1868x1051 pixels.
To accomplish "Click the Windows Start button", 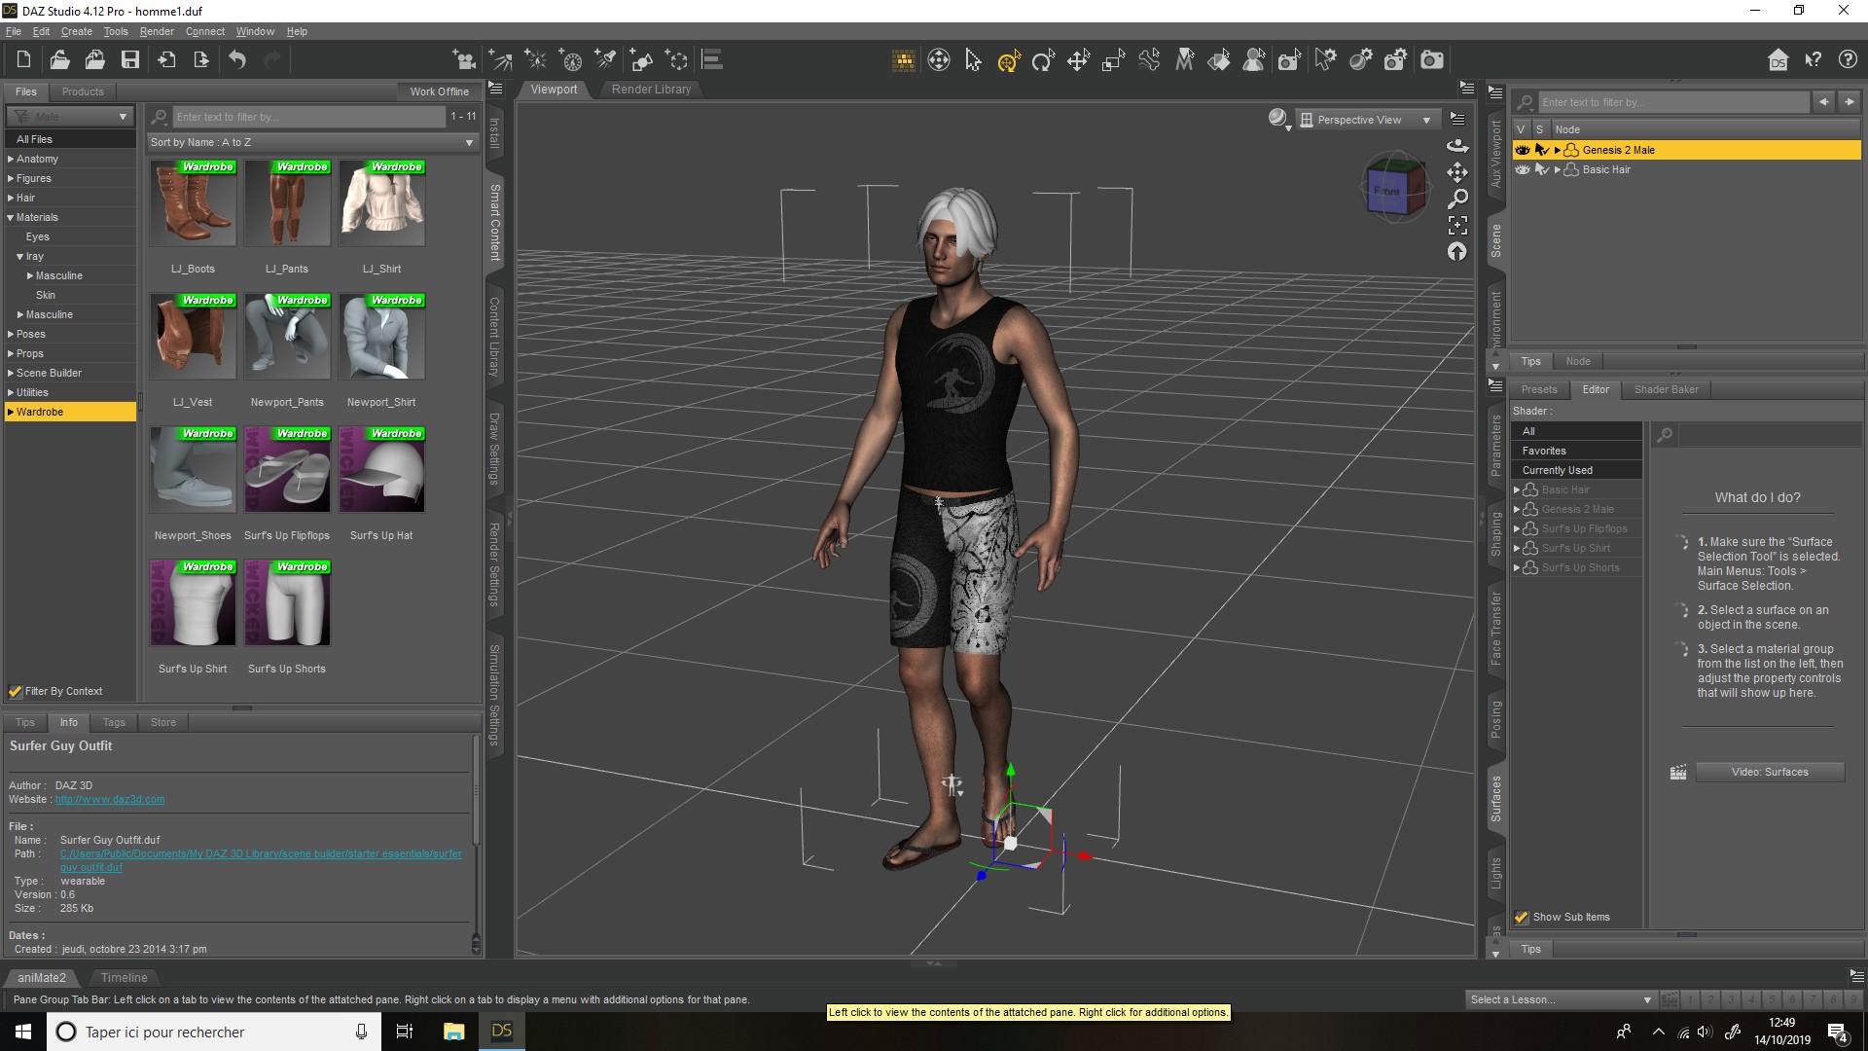I will [23, 1032].
